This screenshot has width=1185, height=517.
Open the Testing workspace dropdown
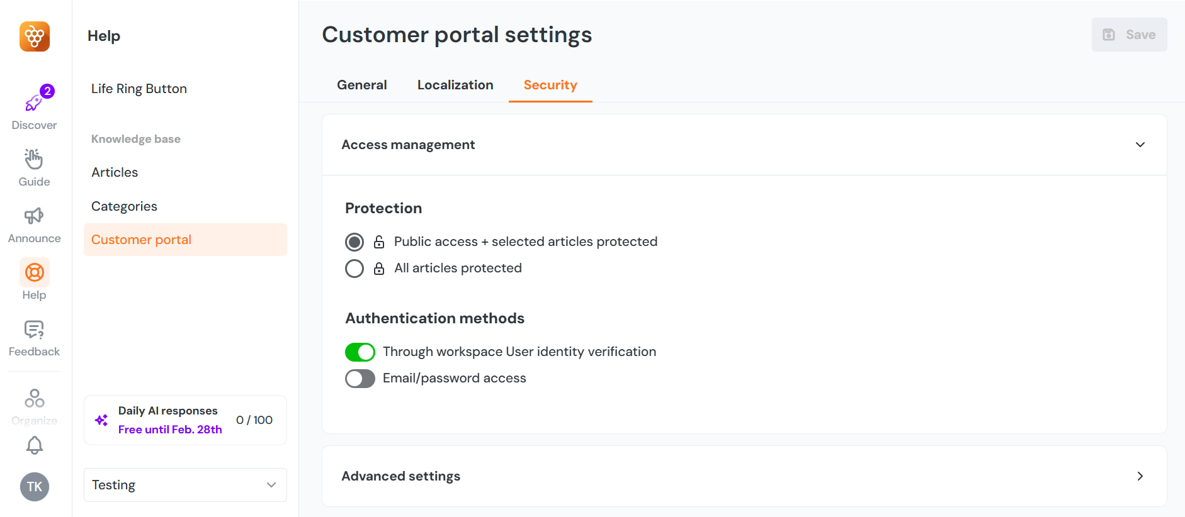click(x=185, y=485)
